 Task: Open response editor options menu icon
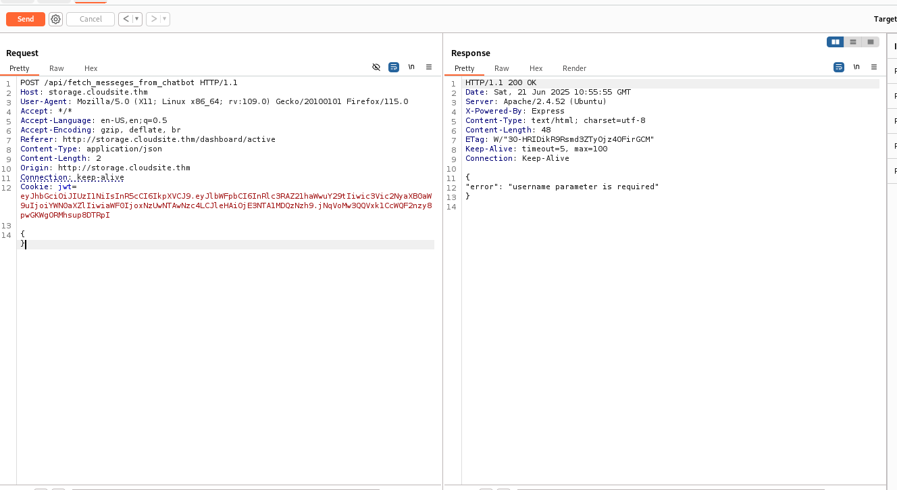[x=874, y=68]
